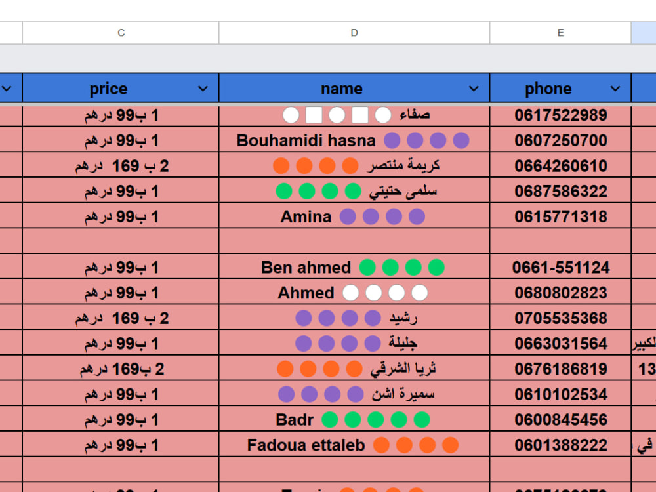Select the name cell جليلة

354,343
